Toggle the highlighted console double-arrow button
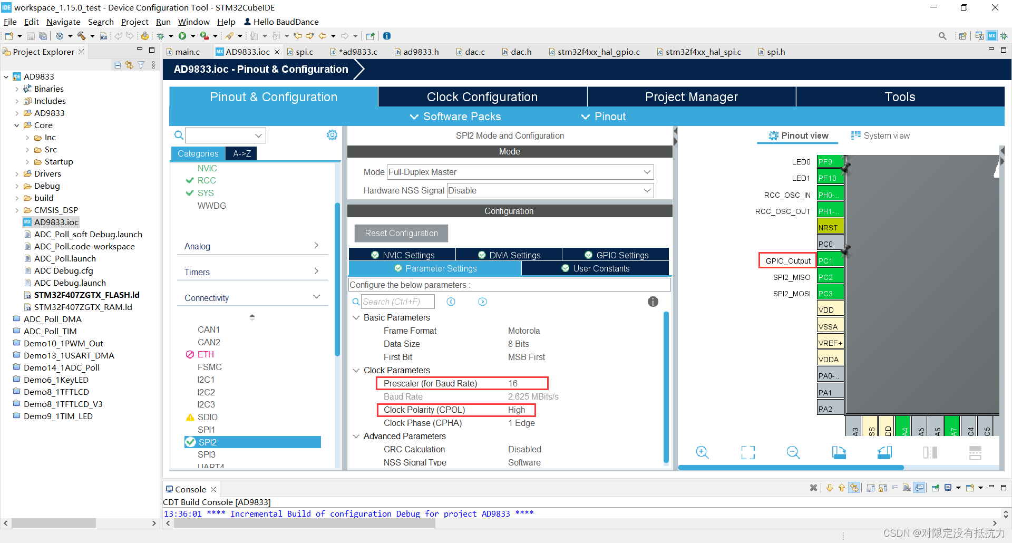The height and width of the screenshot is (543, 1012). pos(854,488)
